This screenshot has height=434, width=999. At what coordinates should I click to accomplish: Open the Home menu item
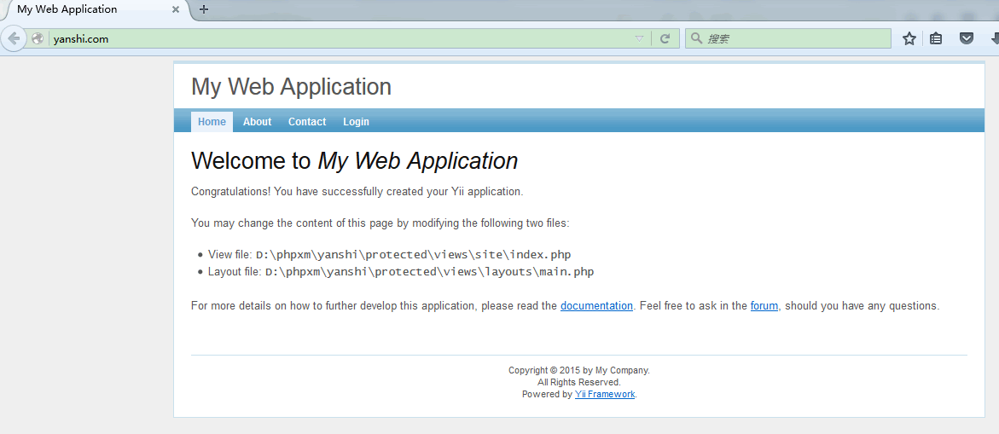[212, 122]
